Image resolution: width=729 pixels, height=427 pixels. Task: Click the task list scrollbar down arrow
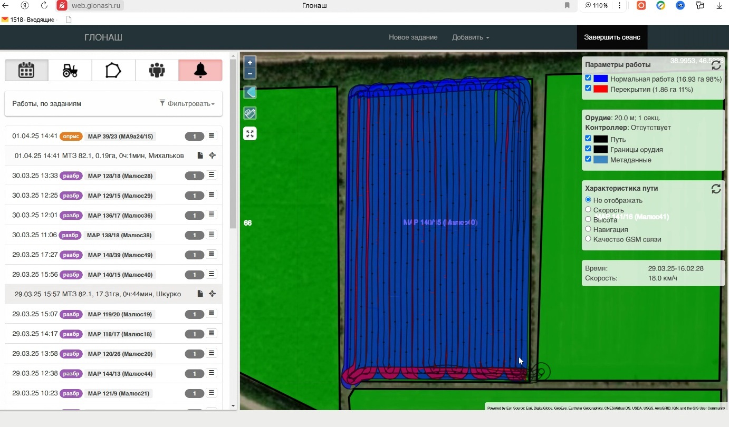coord(233,406)
